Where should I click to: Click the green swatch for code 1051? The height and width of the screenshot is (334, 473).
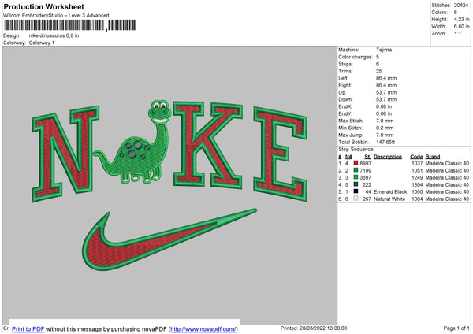click(356, 170)
